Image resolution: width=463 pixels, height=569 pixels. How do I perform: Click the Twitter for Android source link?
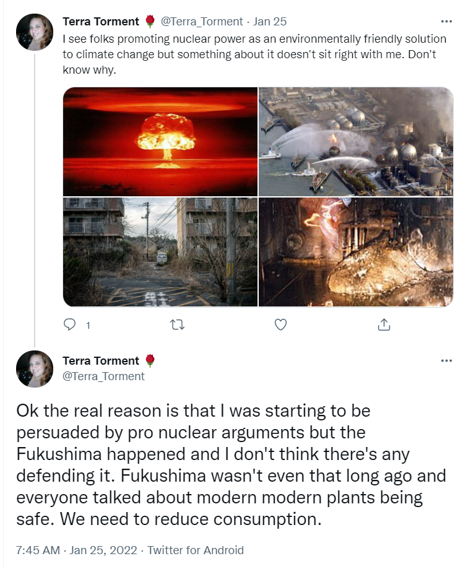click(x=195, y=550)
